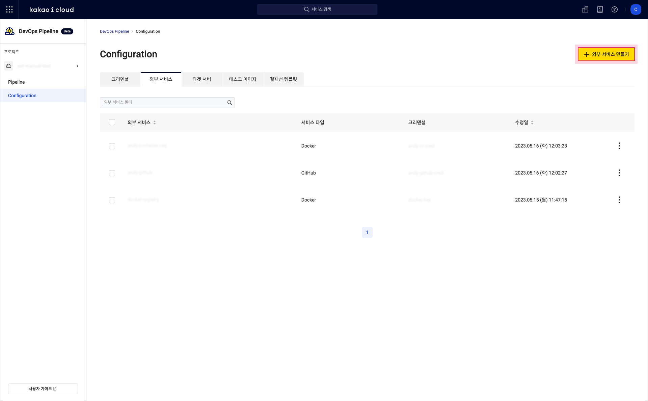Click the date 2023.05.16 (화) 12:02:27
The width and height of the screenshot is (648, 401).
click(541, 173)
